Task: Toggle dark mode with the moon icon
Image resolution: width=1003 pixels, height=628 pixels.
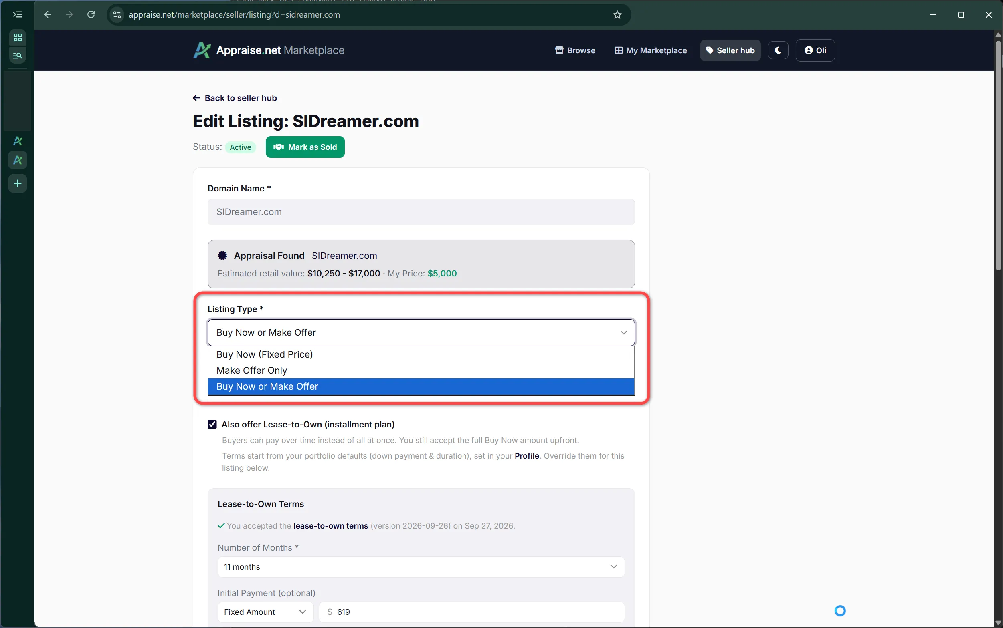Action: pos(778,50)
